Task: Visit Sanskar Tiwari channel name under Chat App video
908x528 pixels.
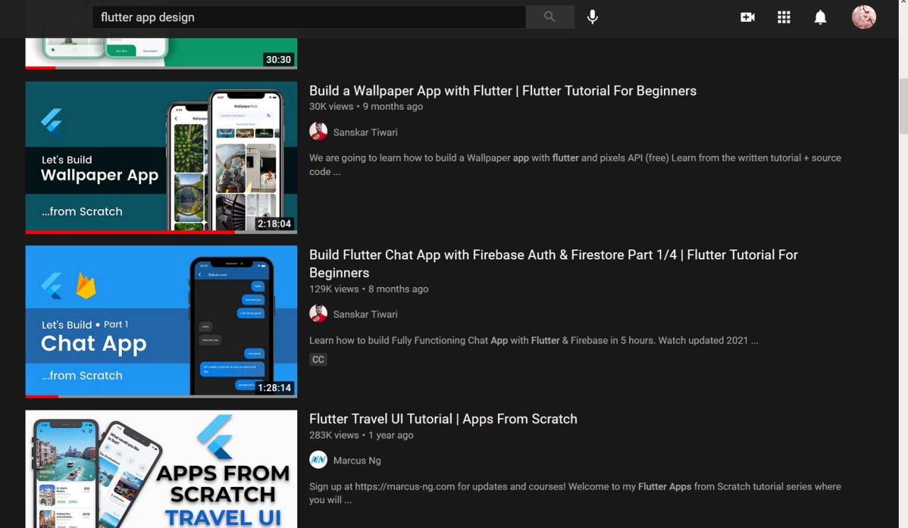Action: click(x=365, y=315)
